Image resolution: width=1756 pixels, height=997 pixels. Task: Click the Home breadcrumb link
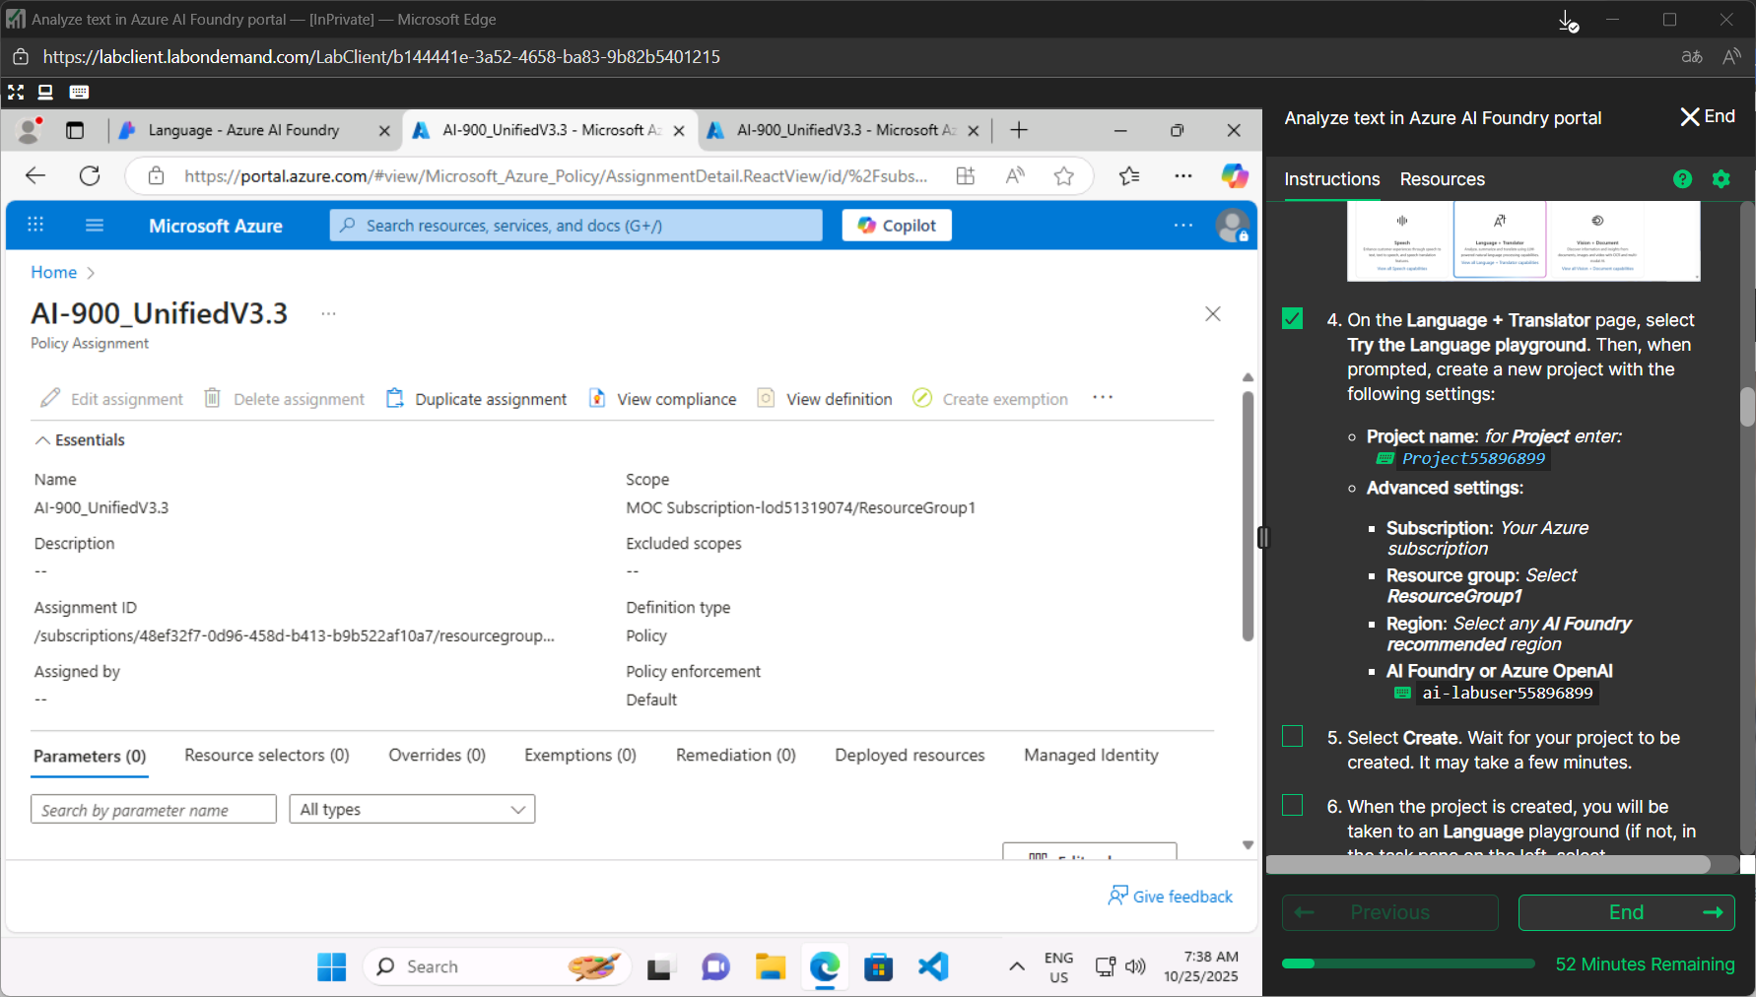click(x=53, y=273)
